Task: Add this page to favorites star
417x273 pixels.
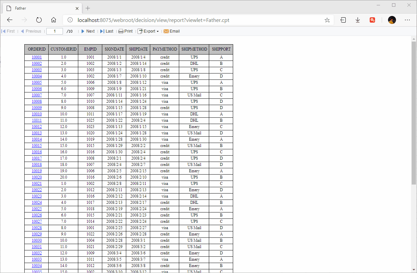Action: (327, 20)
